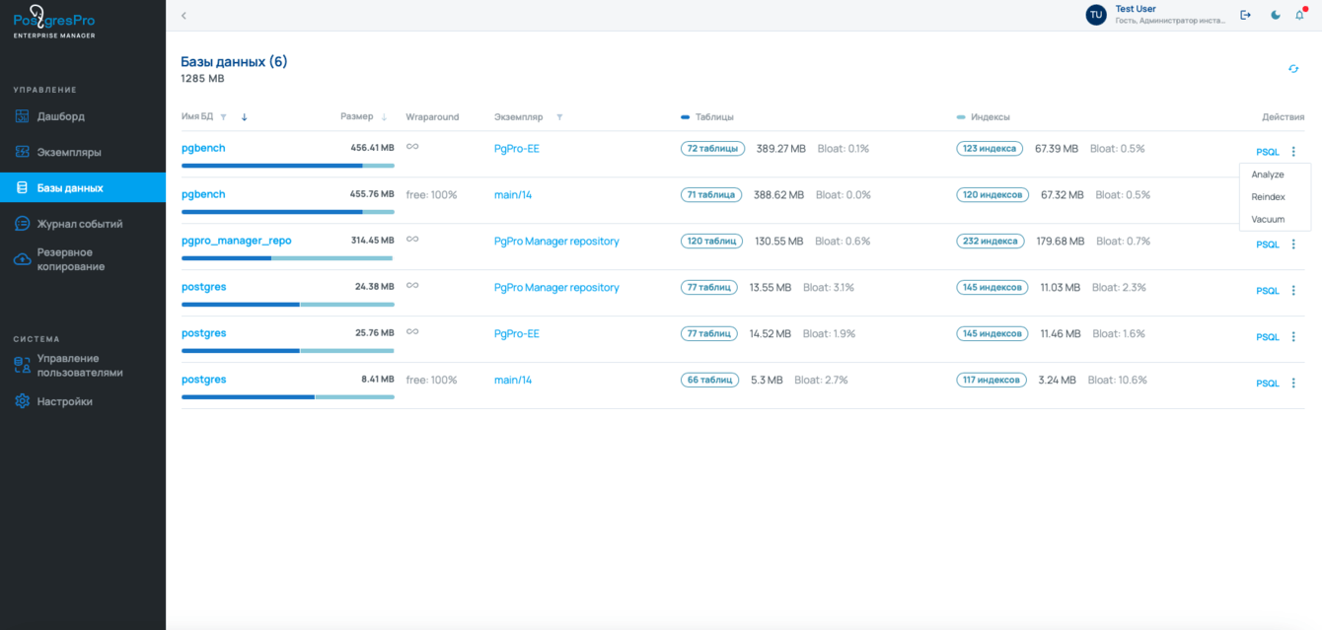Screen dimensions: 1322x630
Task: Collapse sidebar with the back chevron
Action: pos(184,16)
